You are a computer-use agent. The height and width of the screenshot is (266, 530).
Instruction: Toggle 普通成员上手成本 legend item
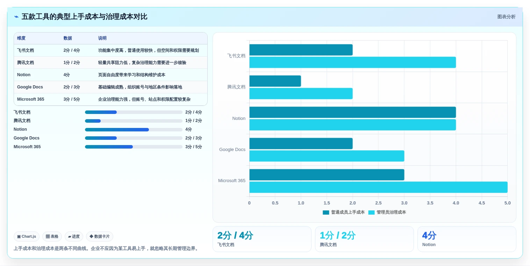tap(344, 212)
